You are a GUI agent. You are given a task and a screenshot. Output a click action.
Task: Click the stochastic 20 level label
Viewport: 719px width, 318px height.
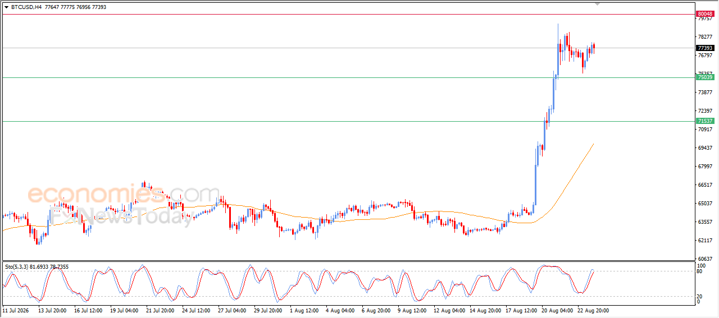[x=700, y=296]
